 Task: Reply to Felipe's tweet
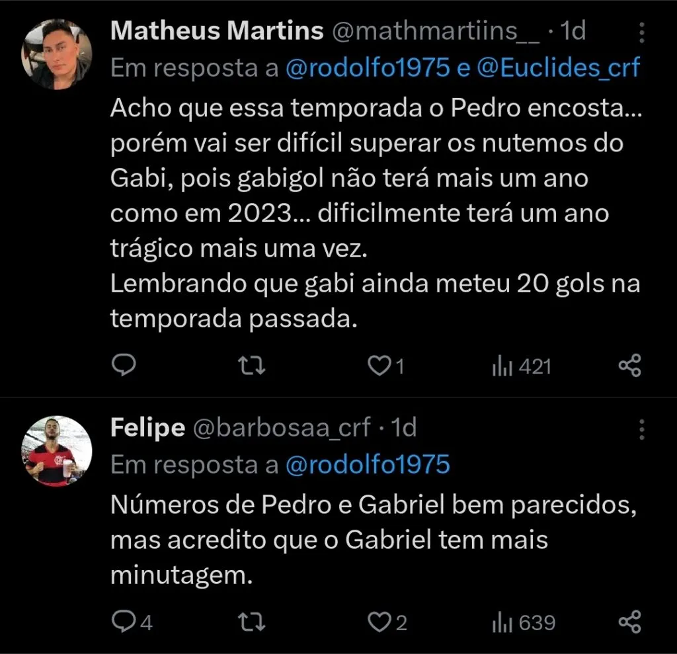click(x=125, y=622)
